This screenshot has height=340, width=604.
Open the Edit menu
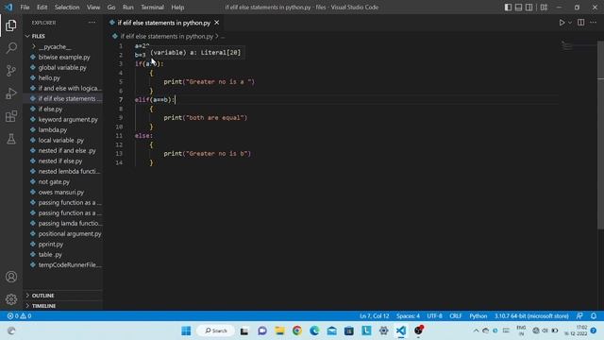coord(42,8)
